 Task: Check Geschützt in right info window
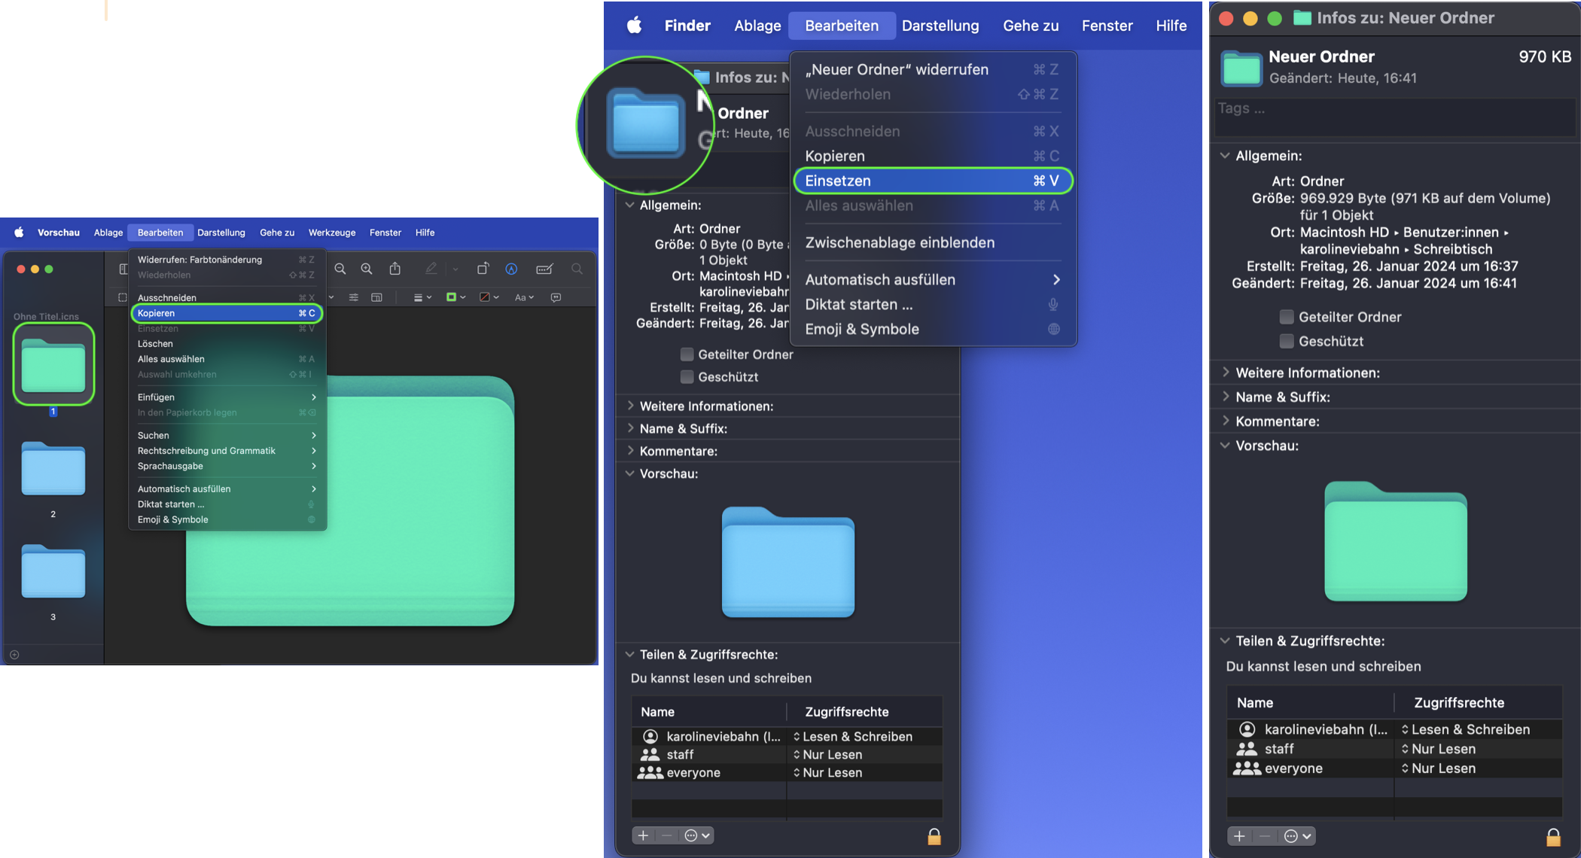1287,341
